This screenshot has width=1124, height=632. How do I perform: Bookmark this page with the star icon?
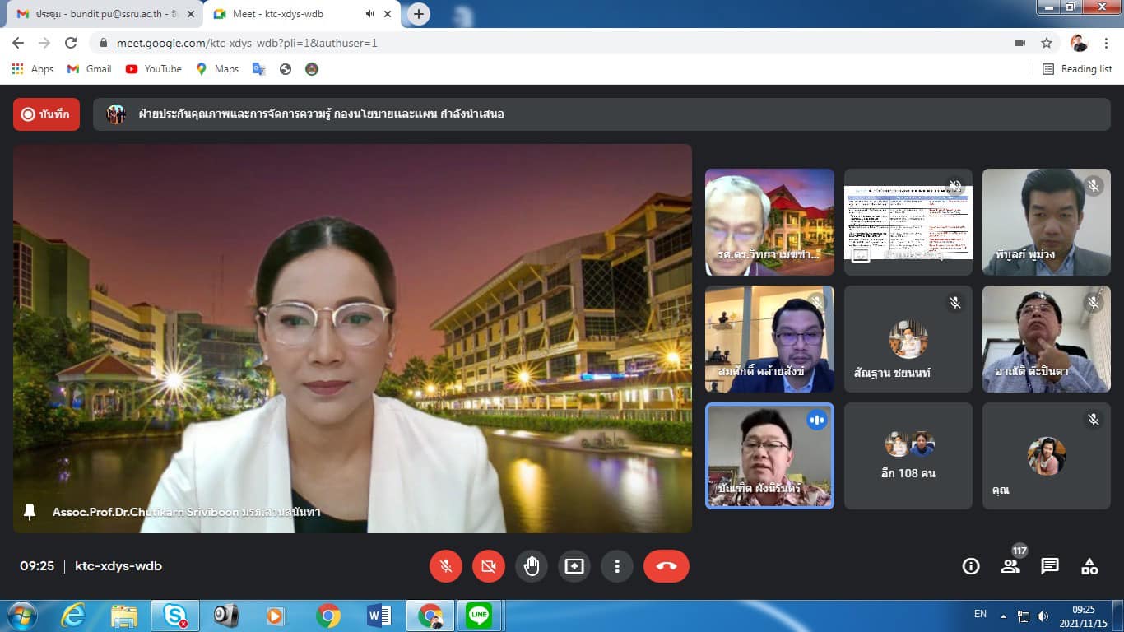(1047, 43)
